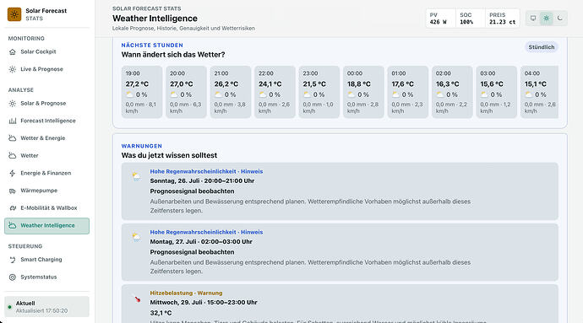Click the Live & Prognose sun icon

13,69
